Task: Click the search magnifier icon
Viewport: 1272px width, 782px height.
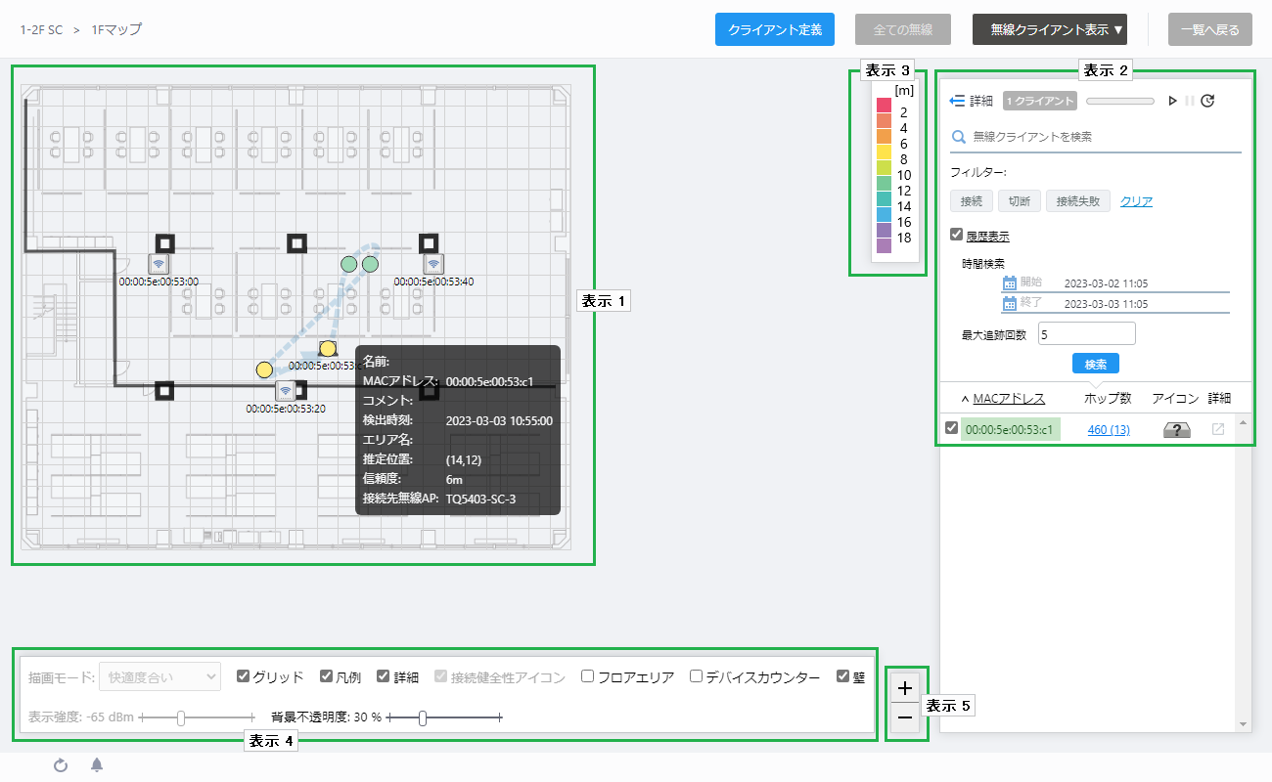Action: pyautogui.click(x=959, y=138)
